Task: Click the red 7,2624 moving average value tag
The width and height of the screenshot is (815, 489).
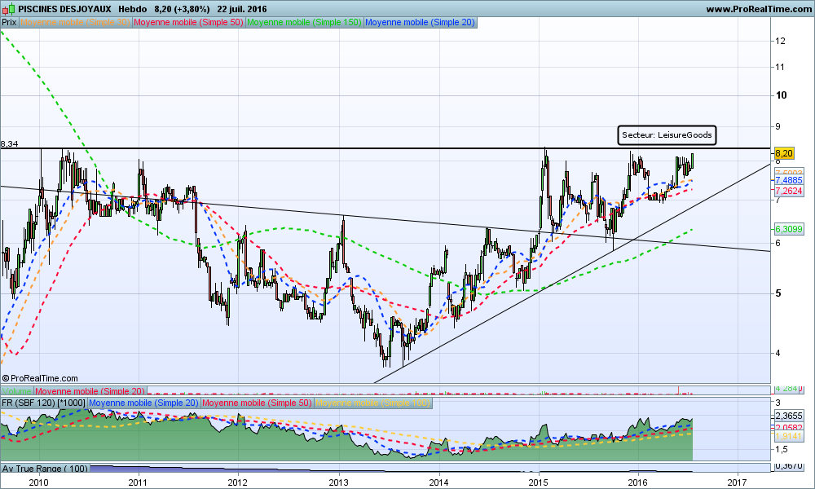Action: pos(788,191)
